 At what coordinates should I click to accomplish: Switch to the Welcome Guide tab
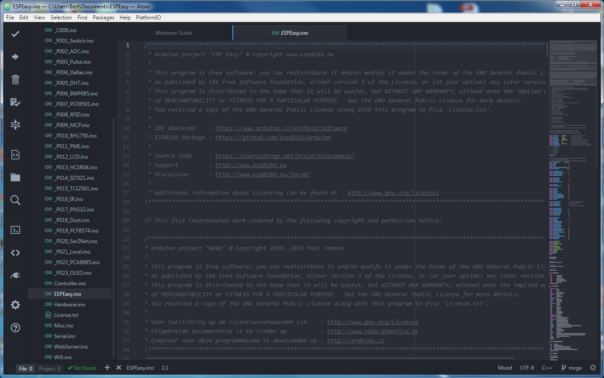tap(174, 33)
